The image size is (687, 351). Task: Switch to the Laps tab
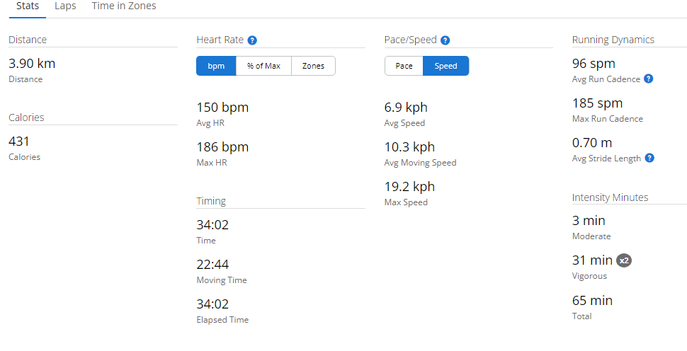tap(65, 6)
